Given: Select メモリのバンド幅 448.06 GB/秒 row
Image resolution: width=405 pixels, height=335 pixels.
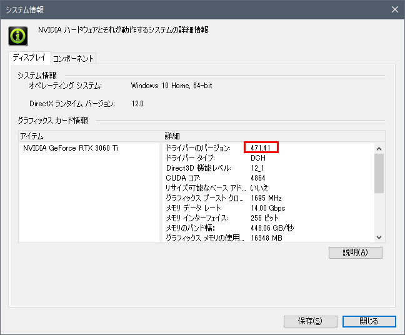Looking at the screenshot, I should pyautogui.click(x=269, y=227).
